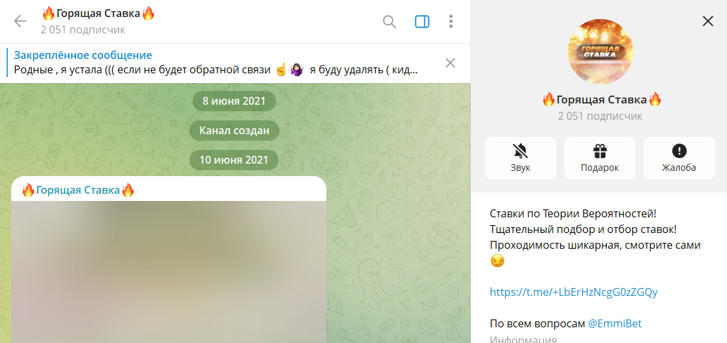The width and height of the screenshot is (727, 343).
Task: Click the channel title in chat header
Action: click(98, 14)
